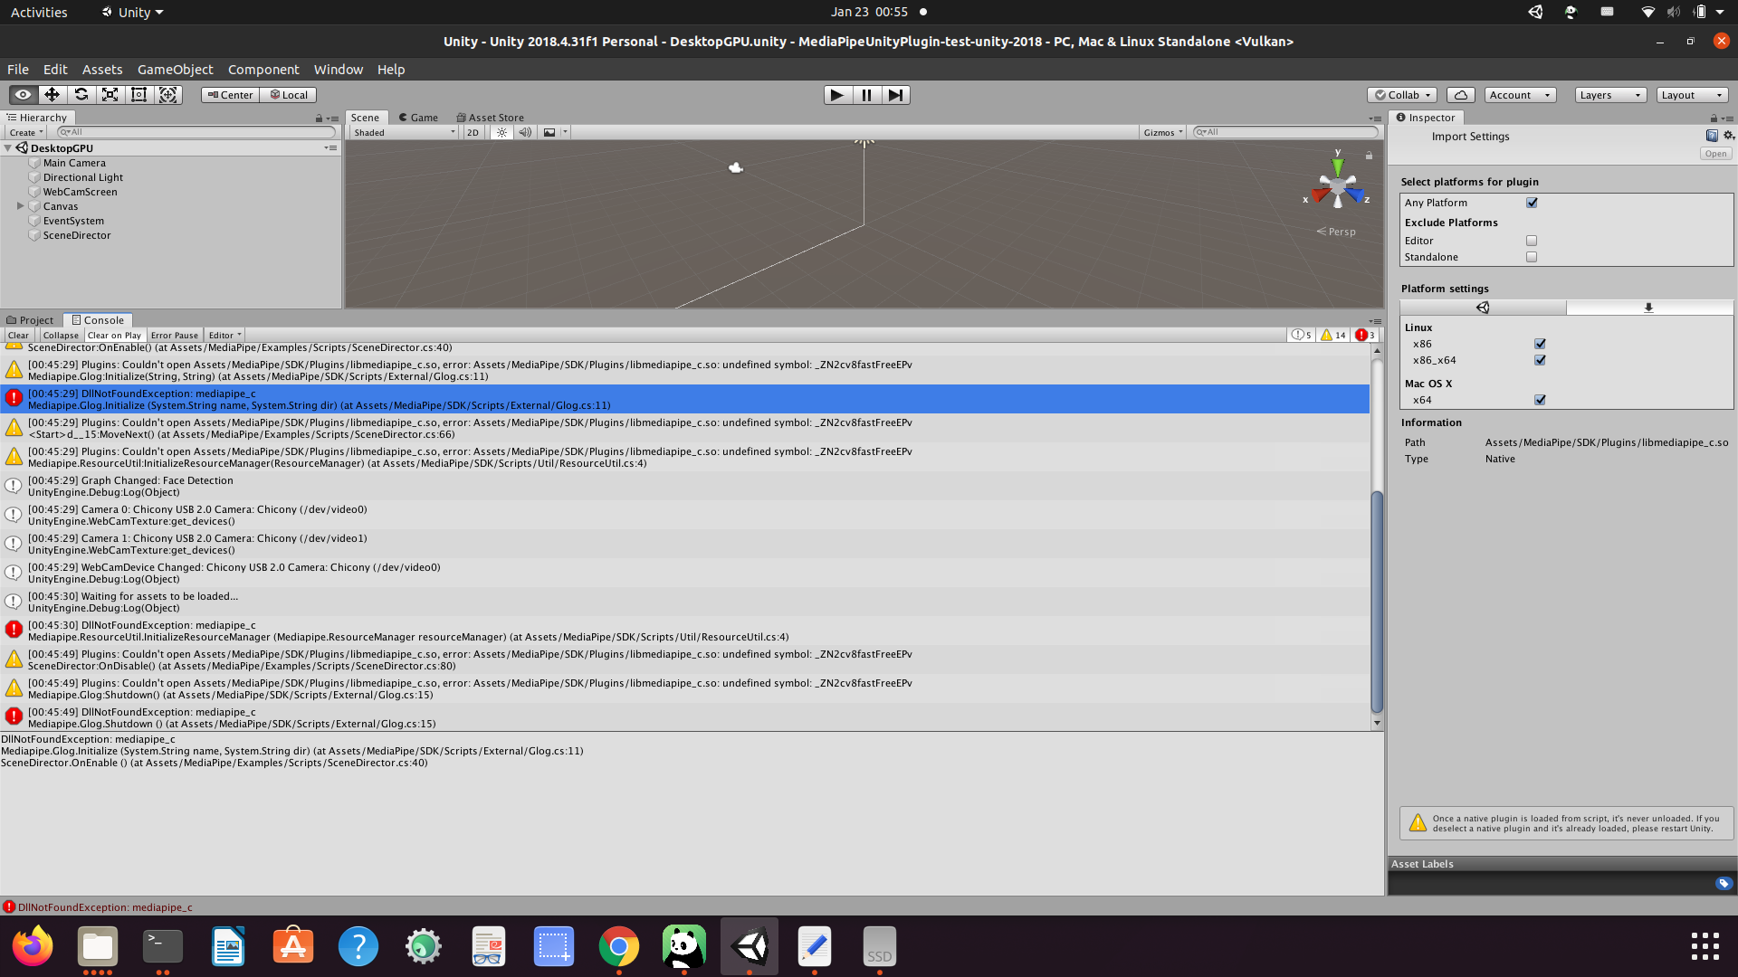Select the Hand view tool
Viewport: 1738px width, 977px height.
(22, 94)
